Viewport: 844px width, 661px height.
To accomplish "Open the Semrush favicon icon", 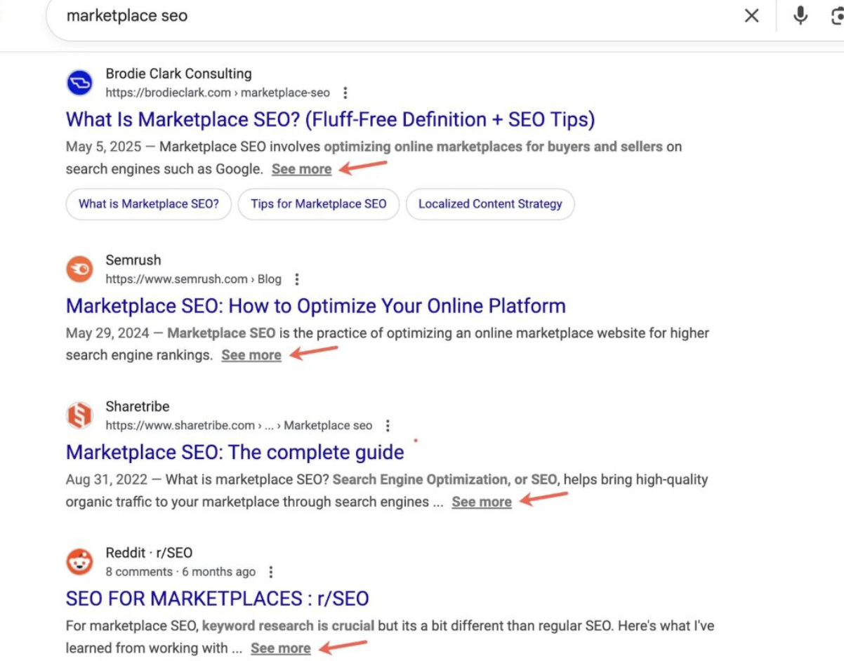I will (79, 269).
